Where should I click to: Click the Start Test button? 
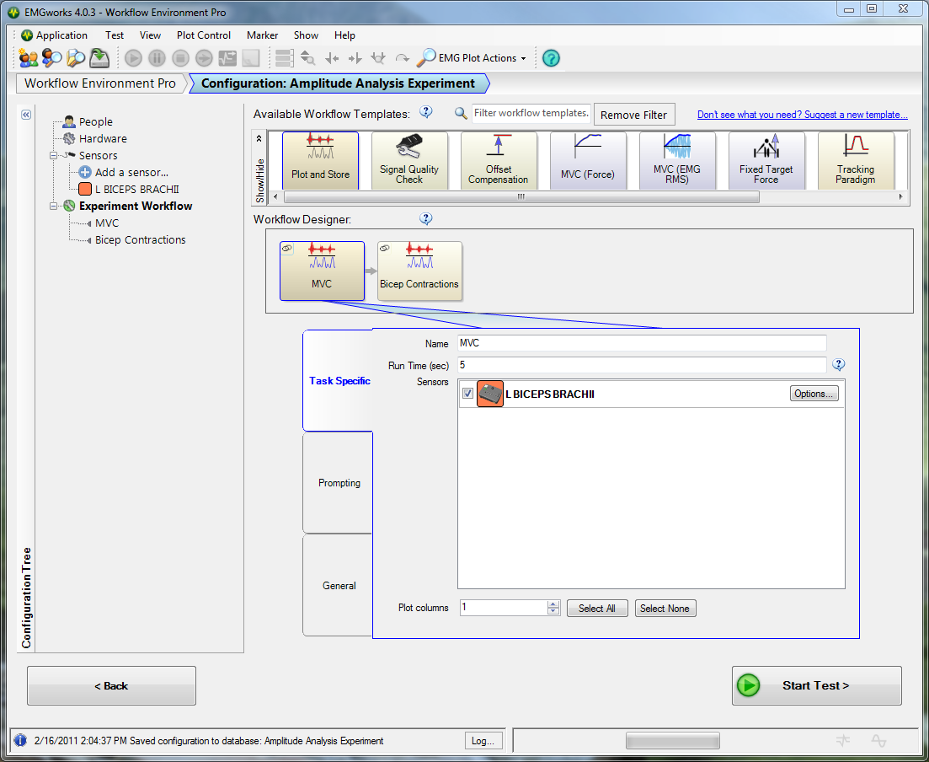(x=816, y=685)
